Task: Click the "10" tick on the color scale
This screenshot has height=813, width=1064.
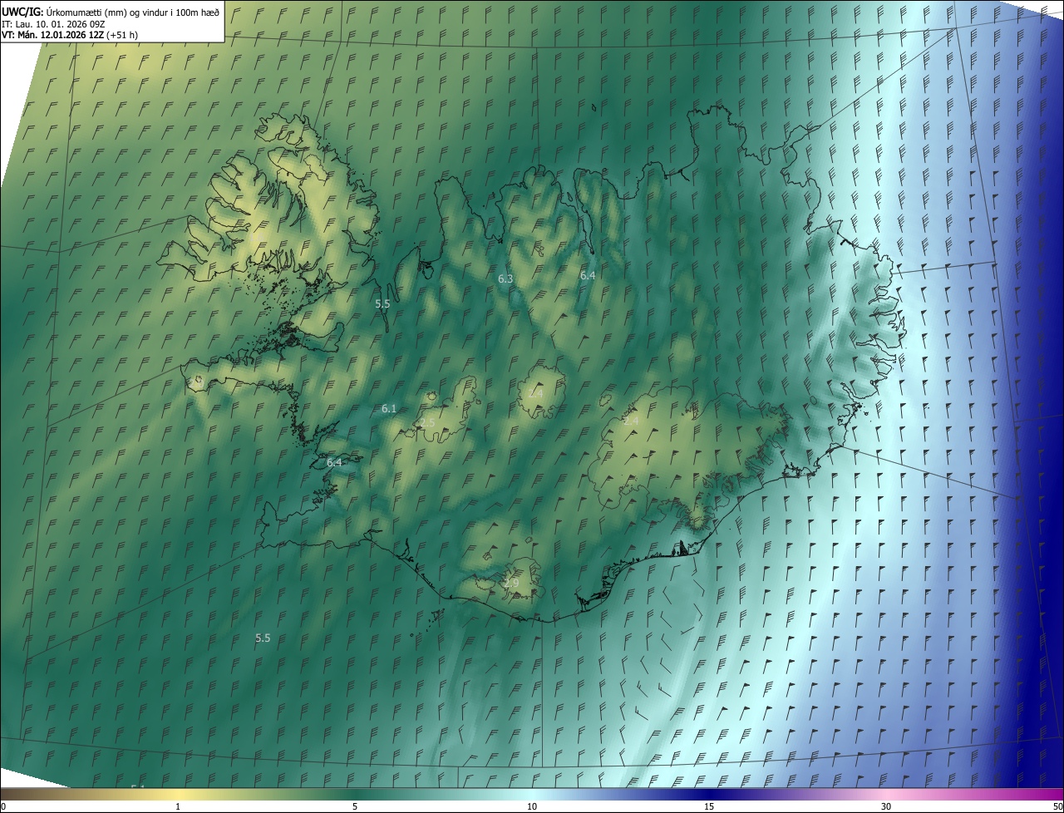Action: pos(532,806)
